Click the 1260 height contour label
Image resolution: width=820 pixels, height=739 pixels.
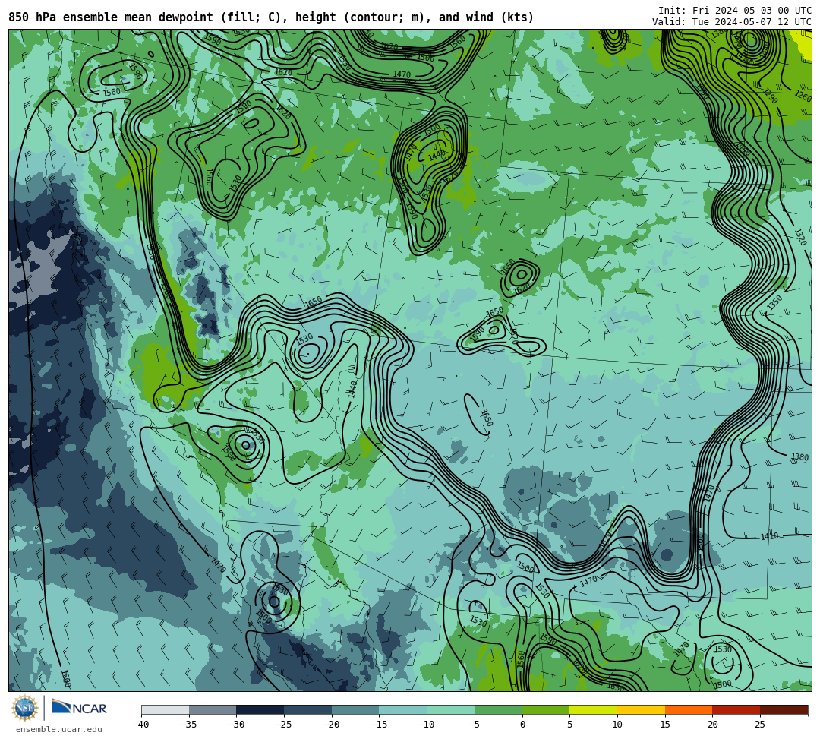point(803,96)
